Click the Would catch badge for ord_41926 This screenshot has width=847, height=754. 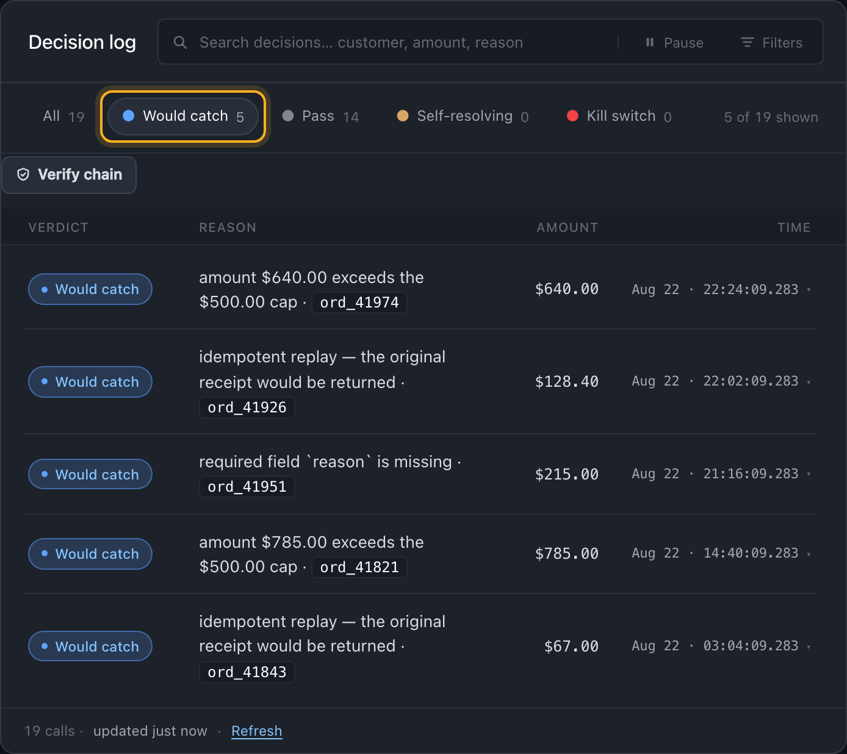[x=90, y=382]
